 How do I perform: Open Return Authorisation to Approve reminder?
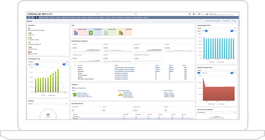(37, 29)
